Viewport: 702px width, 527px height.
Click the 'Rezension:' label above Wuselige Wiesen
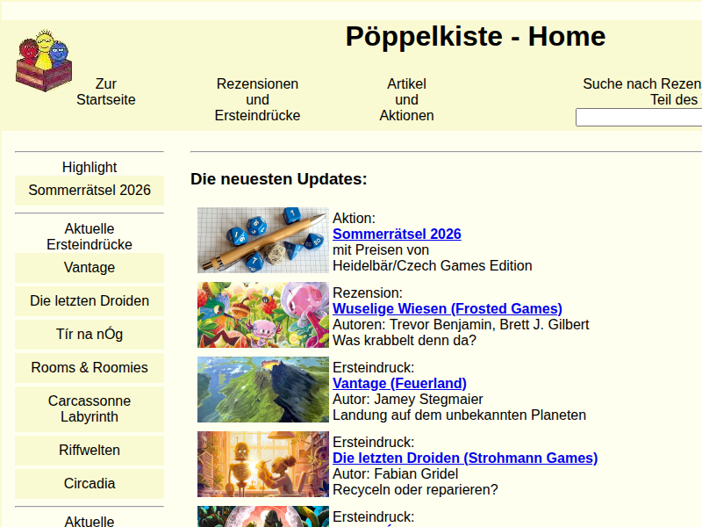point(368,293)
